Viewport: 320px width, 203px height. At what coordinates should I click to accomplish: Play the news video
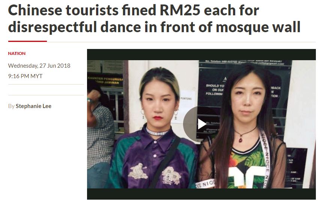(201, 124)
